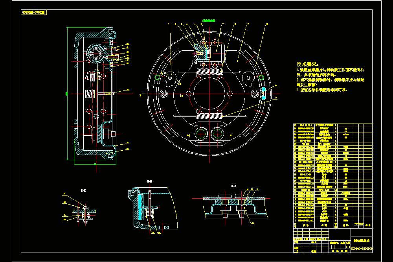Click the green title text above the circular view
The width and height of the screenshot is (393, 262).
pos(209,20)
